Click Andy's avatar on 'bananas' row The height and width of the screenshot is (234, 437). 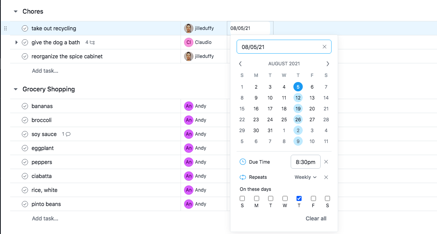189,106
